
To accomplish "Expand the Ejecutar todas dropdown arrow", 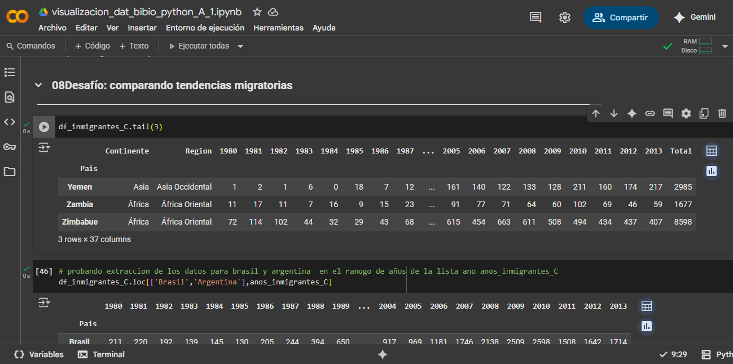I will click(x=240, y=46).
